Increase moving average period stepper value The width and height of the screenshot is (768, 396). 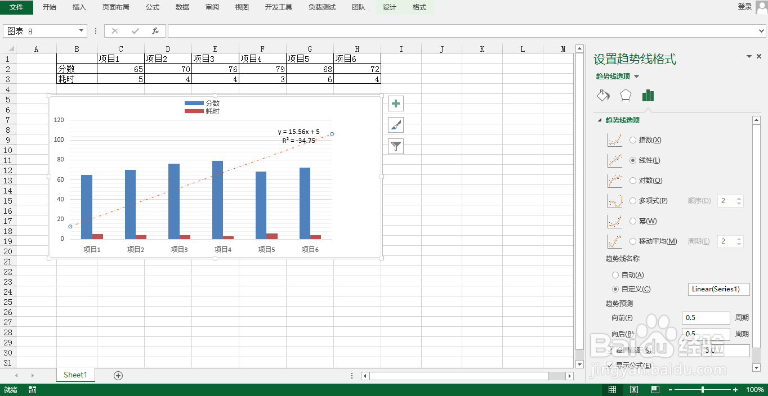click(x=739, y=238)
